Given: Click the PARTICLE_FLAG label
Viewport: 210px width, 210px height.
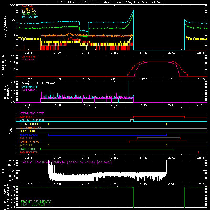Looking at the screenshot, I should point(29,141).
